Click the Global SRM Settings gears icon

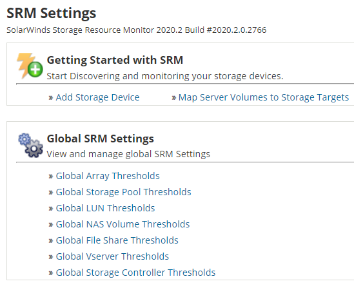[31, 145]
